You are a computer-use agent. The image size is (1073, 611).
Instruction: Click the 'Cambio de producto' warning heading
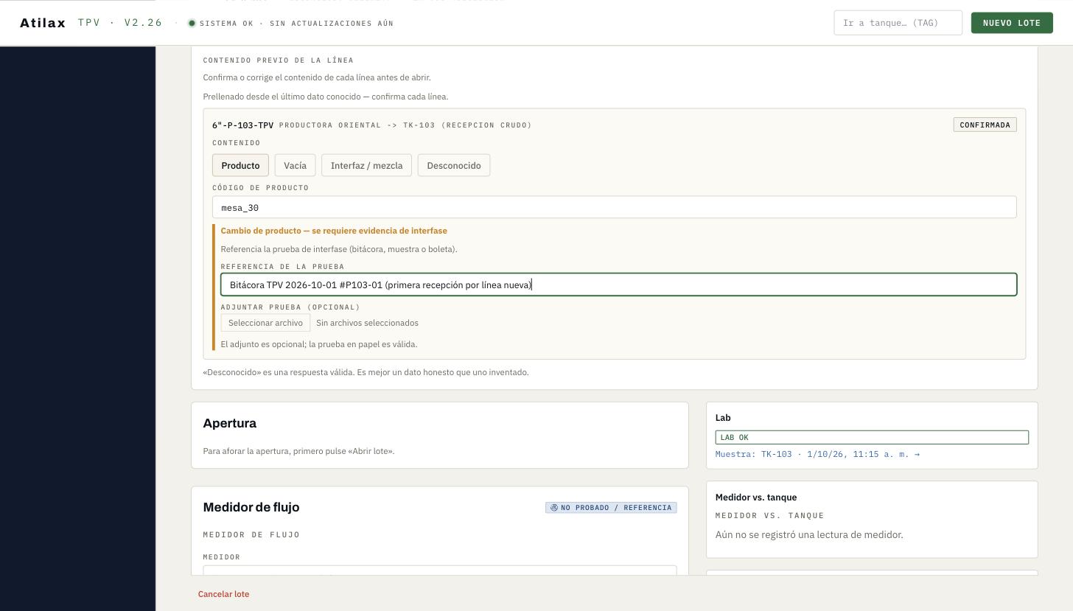pyautogui.click(x=334, y=231)
